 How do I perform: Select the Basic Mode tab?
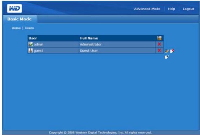(x=19, y=19)
